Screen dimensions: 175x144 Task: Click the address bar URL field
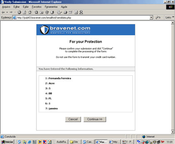coord(83,17)
